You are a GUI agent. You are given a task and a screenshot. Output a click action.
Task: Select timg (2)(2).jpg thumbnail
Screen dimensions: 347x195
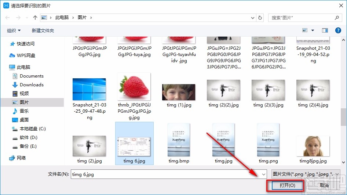pos(223,90)
